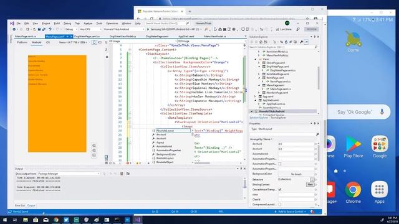The width and height of the screenshot is (399, 224).
Task: Toggle the AutomationProperties checkbox
Action: [280, 164]
